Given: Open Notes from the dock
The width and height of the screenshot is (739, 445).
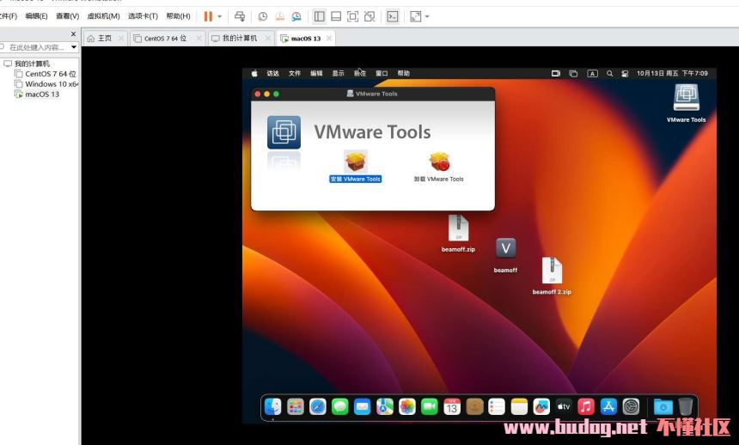Looking at the screenshot, I should pyautogui.click(x=519, y=406).
